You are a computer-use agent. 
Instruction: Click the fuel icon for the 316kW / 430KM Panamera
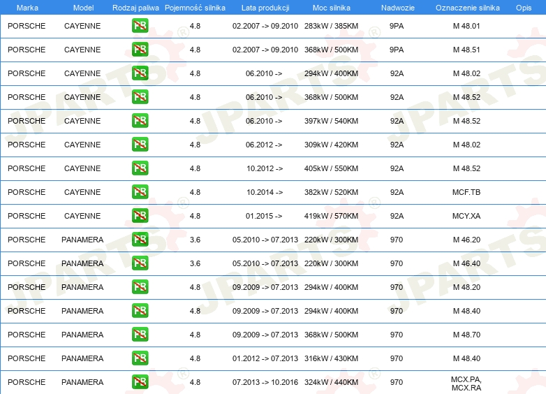click(x=140, y=358)
